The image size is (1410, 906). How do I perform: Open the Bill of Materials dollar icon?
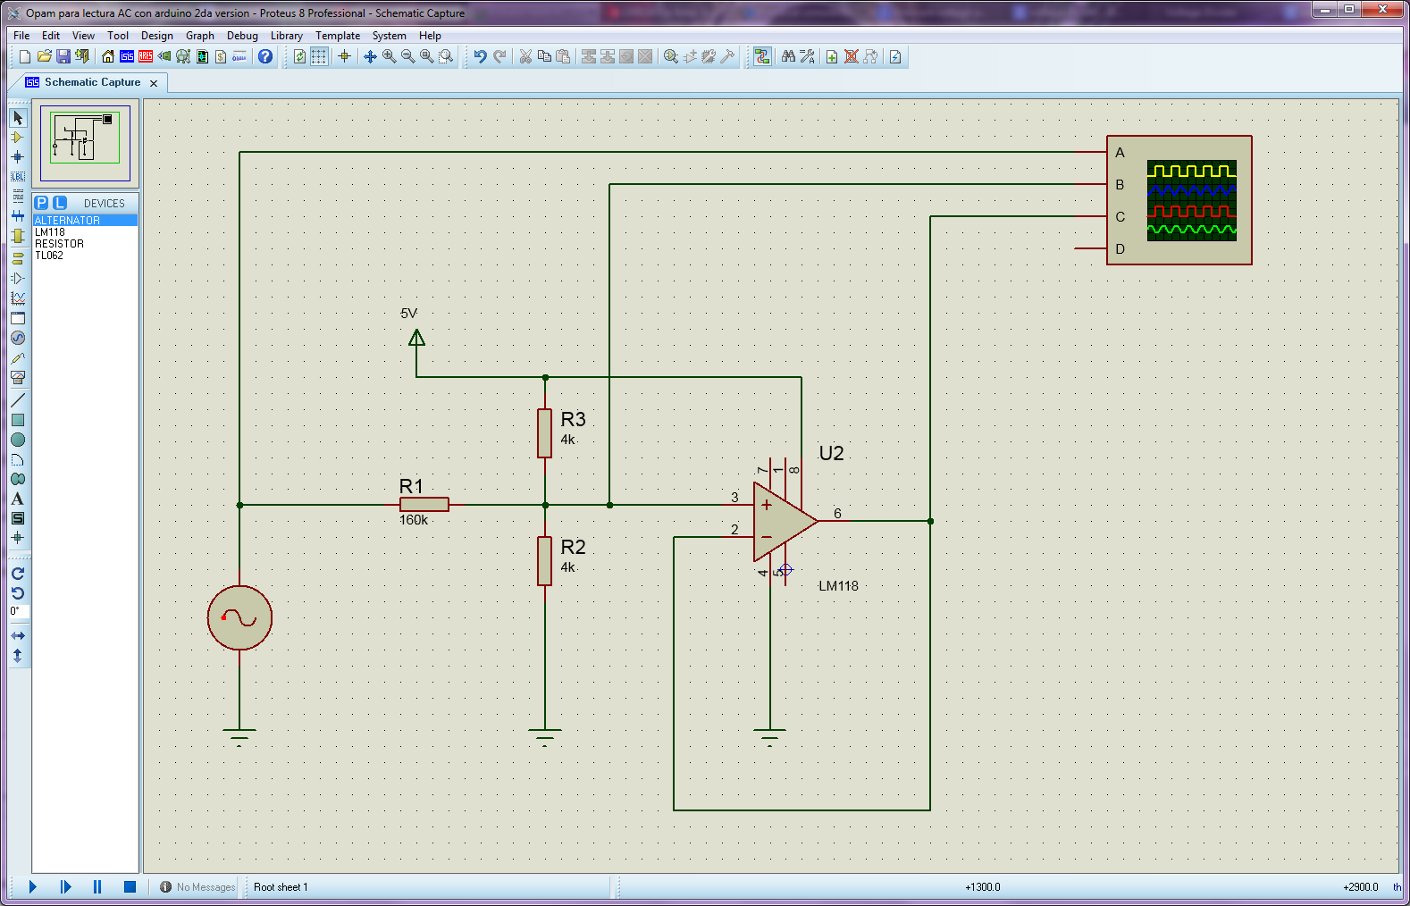[x=221, y=56]
